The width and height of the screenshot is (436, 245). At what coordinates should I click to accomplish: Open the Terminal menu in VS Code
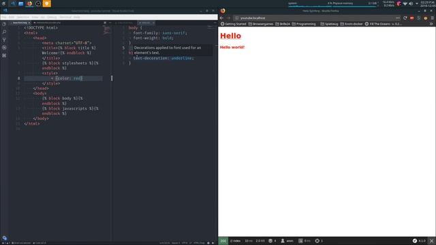(65, 17)
